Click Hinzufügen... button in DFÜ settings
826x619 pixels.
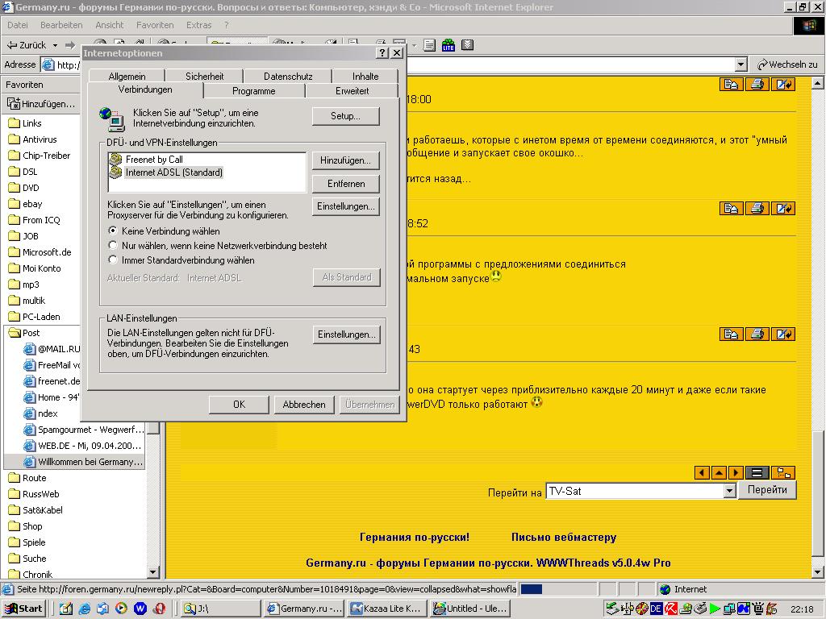(x=345, y=160)
